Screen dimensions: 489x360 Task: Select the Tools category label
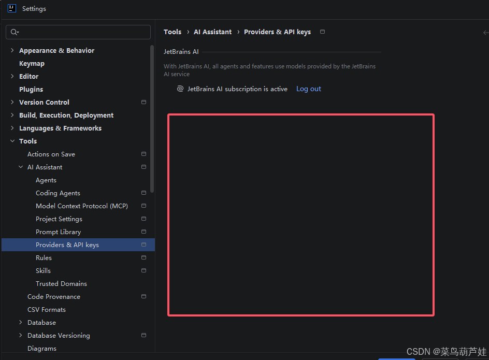point(28,141)
